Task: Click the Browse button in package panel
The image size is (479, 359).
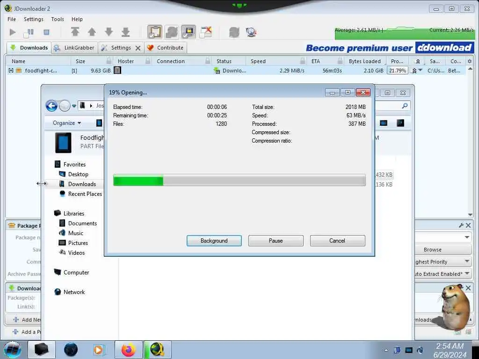Action: point(432,250)
